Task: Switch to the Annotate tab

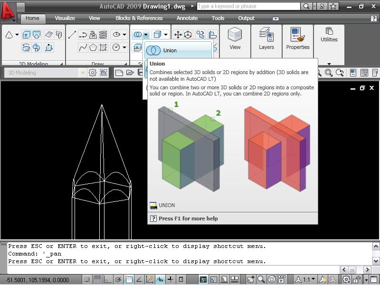Action: pyautogui.click(x=187, y=18)
